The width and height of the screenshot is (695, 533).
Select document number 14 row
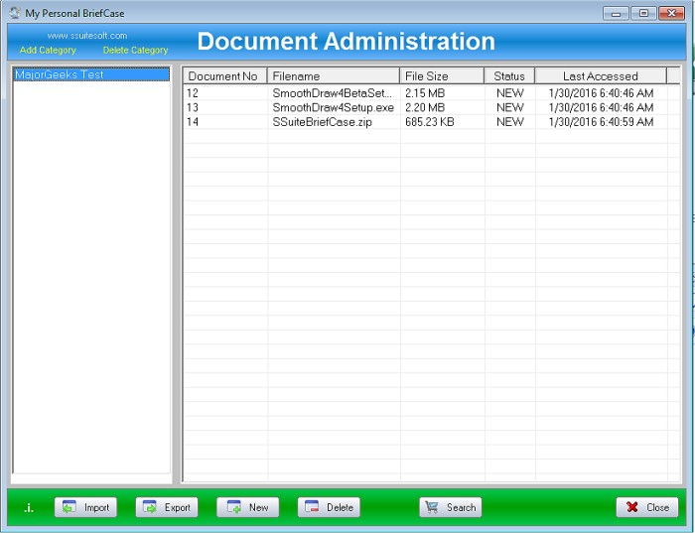431,122
